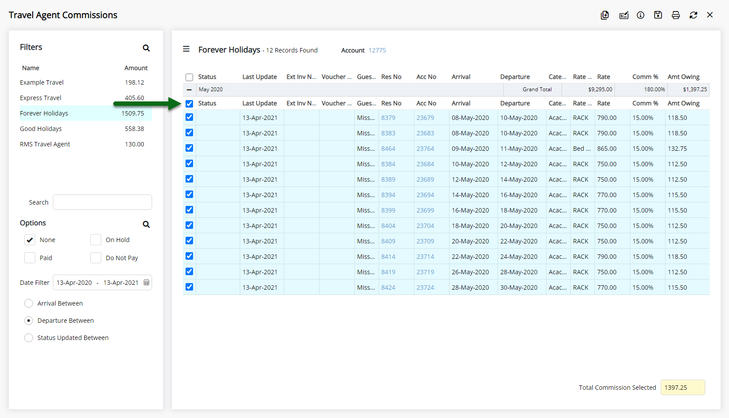Uncheck the row for reservation 8379
The height and width of the screenshot is (418, 729).
[190, 117]
